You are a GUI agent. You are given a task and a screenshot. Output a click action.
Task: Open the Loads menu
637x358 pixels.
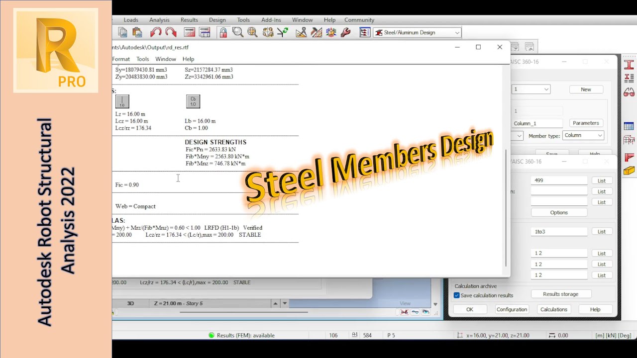pos(131,20)
